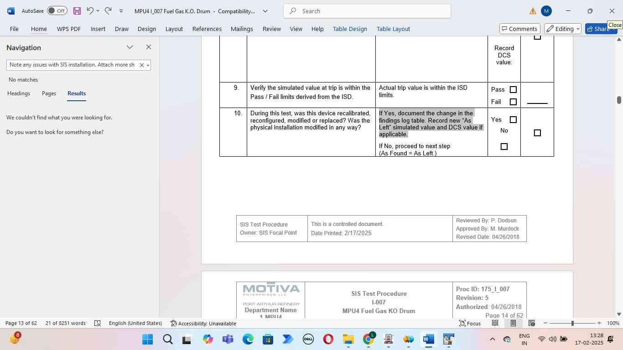
Task: Toggle the AutoSave switch
Action: click(x=57, y=11)
